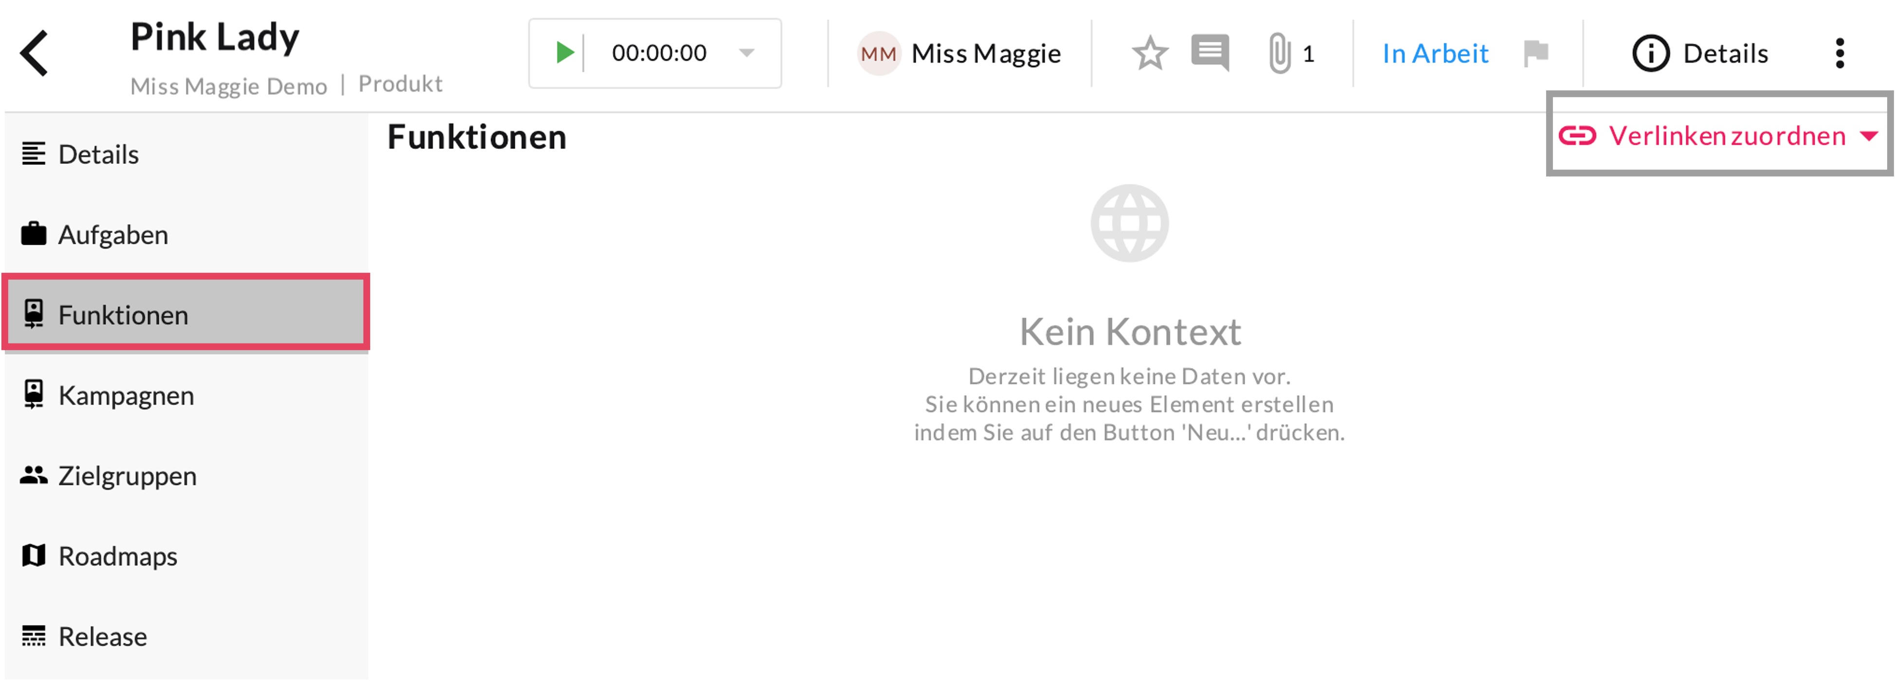Click the In Arbeit status link

click(1434, 54)
